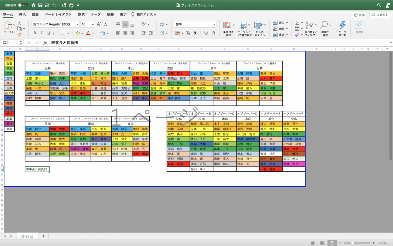Click the Home icon in the title bar

[33, 5]
